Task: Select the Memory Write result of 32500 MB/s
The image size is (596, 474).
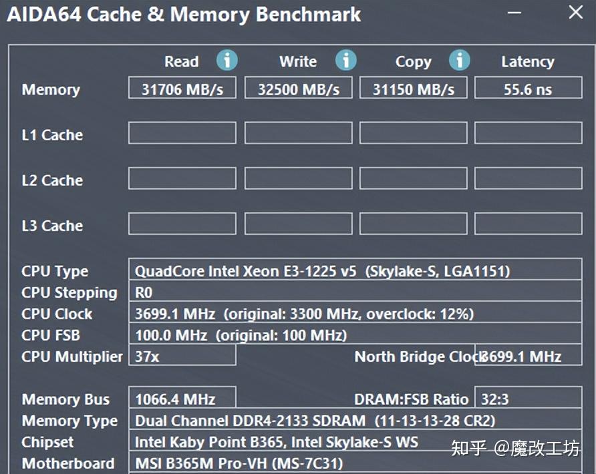Action: (x=298, y=87)
